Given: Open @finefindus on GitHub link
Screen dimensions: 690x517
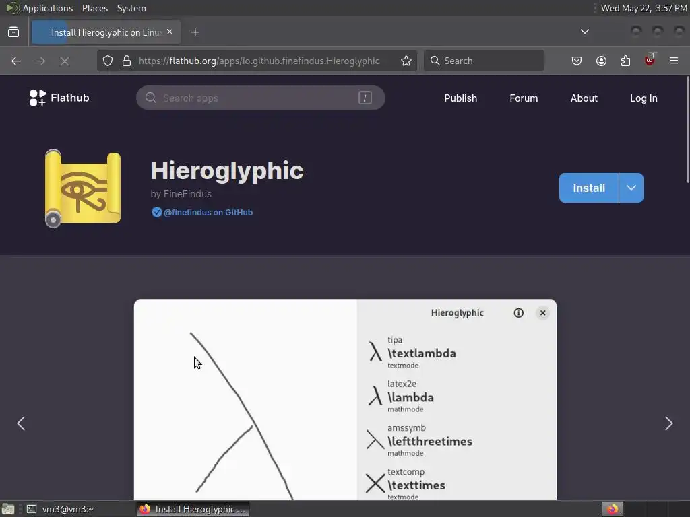Looking at the screenshot, I should [x=208, y=212].
